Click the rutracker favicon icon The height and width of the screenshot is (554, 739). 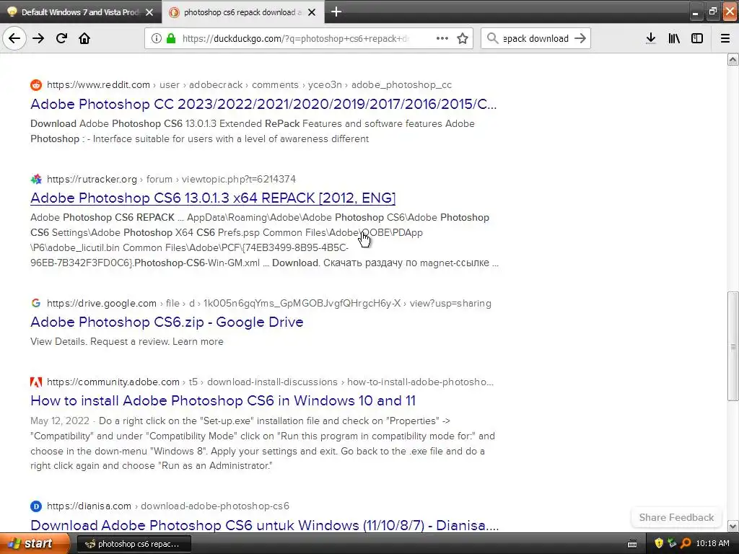(x=36, y=179)
